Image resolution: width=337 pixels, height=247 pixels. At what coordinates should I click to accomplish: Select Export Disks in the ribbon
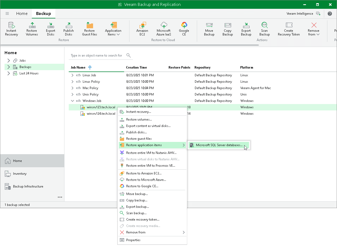[x=51, y=29]
